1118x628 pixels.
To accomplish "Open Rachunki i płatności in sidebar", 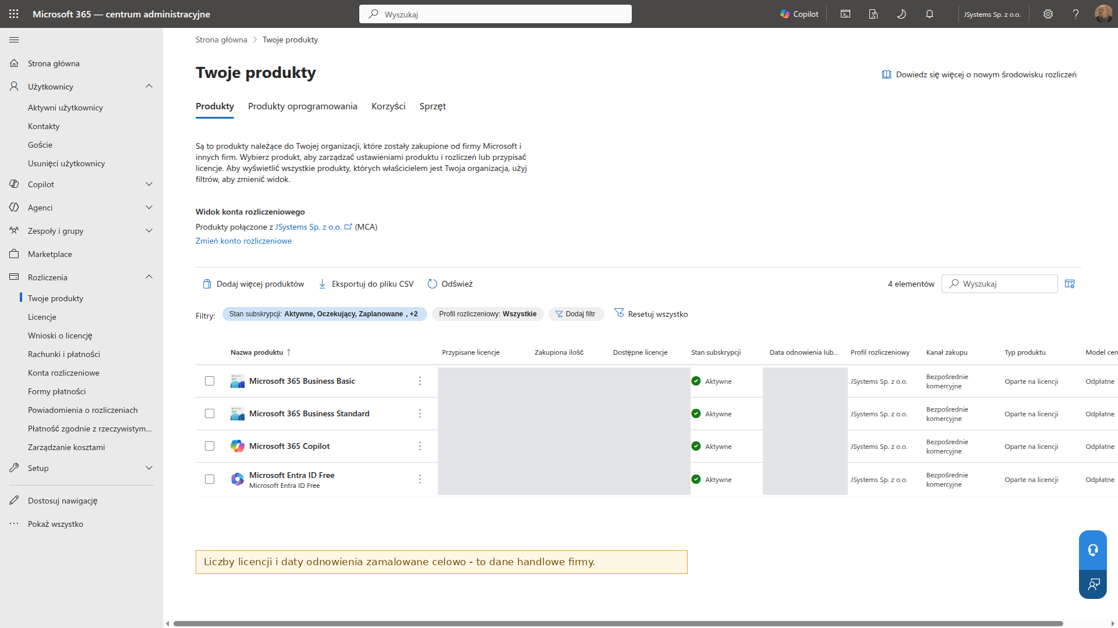I will pyautogui.click(x=64, y=354).
